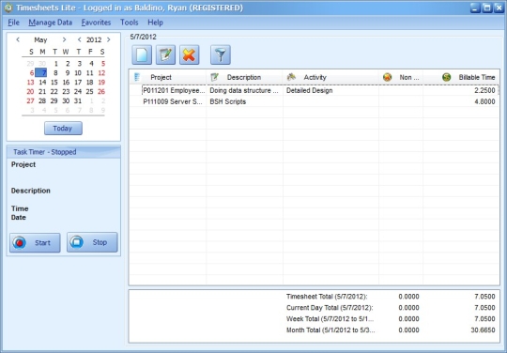Screen dimensions: 507x353
Task: Select Sunday May 20 in the calendar
Action: 30,91
